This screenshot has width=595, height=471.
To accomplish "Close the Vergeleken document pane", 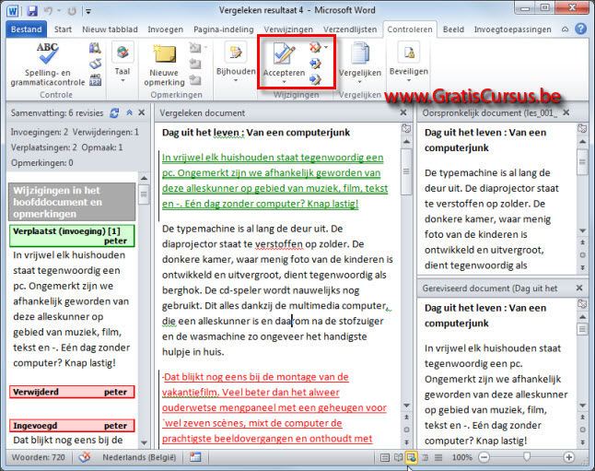I will [403, 112].
